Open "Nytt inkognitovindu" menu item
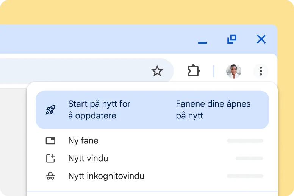The width and height of the screenshot is (294, 196). pyautogui.click(x=106, y=176)
